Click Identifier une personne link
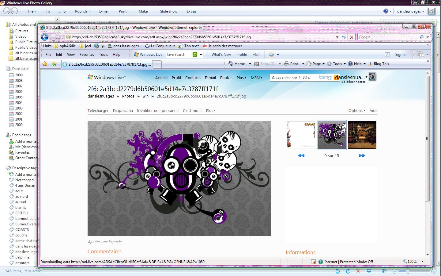Viewport: 441px width, 276px height. pos(158,111)
